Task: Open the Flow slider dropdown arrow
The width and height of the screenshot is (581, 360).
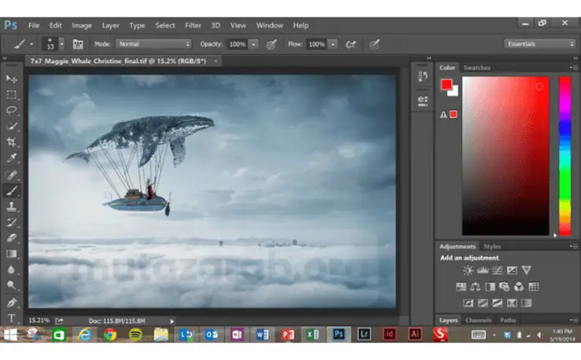Action: coord(333,44)
